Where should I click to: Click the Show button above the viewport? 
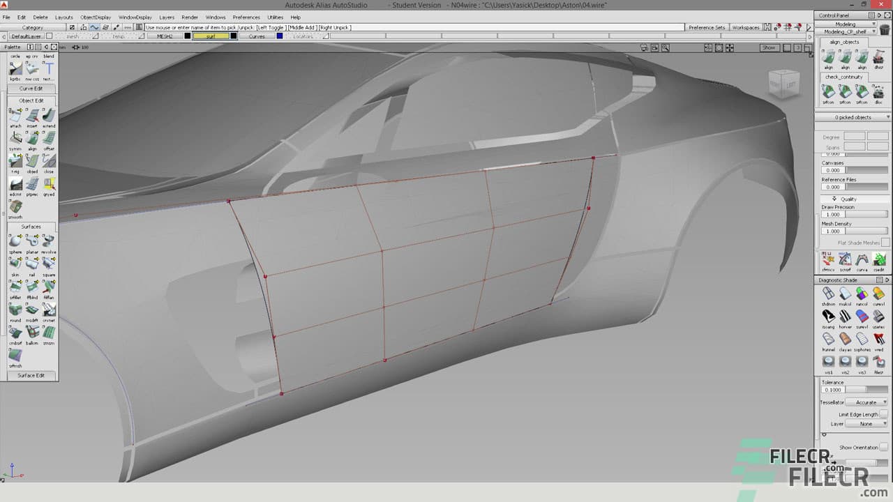pos(768,48)
